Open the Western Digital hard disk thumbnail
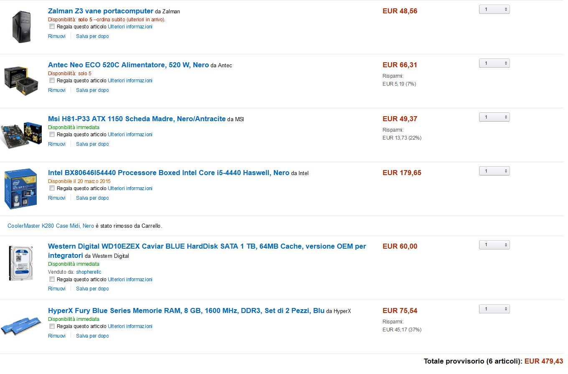 [x=21, y=263]
